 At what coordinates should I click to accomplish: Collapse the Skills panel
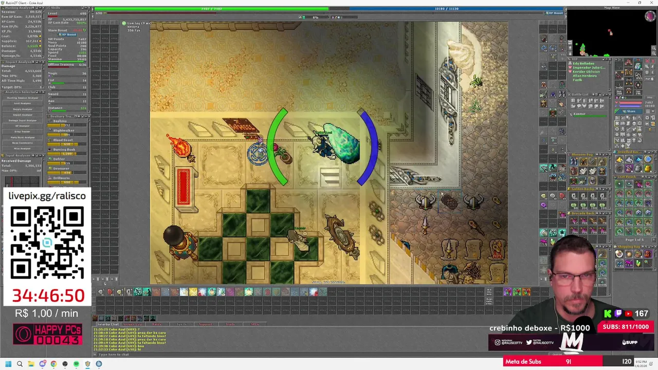click(86, 8)
